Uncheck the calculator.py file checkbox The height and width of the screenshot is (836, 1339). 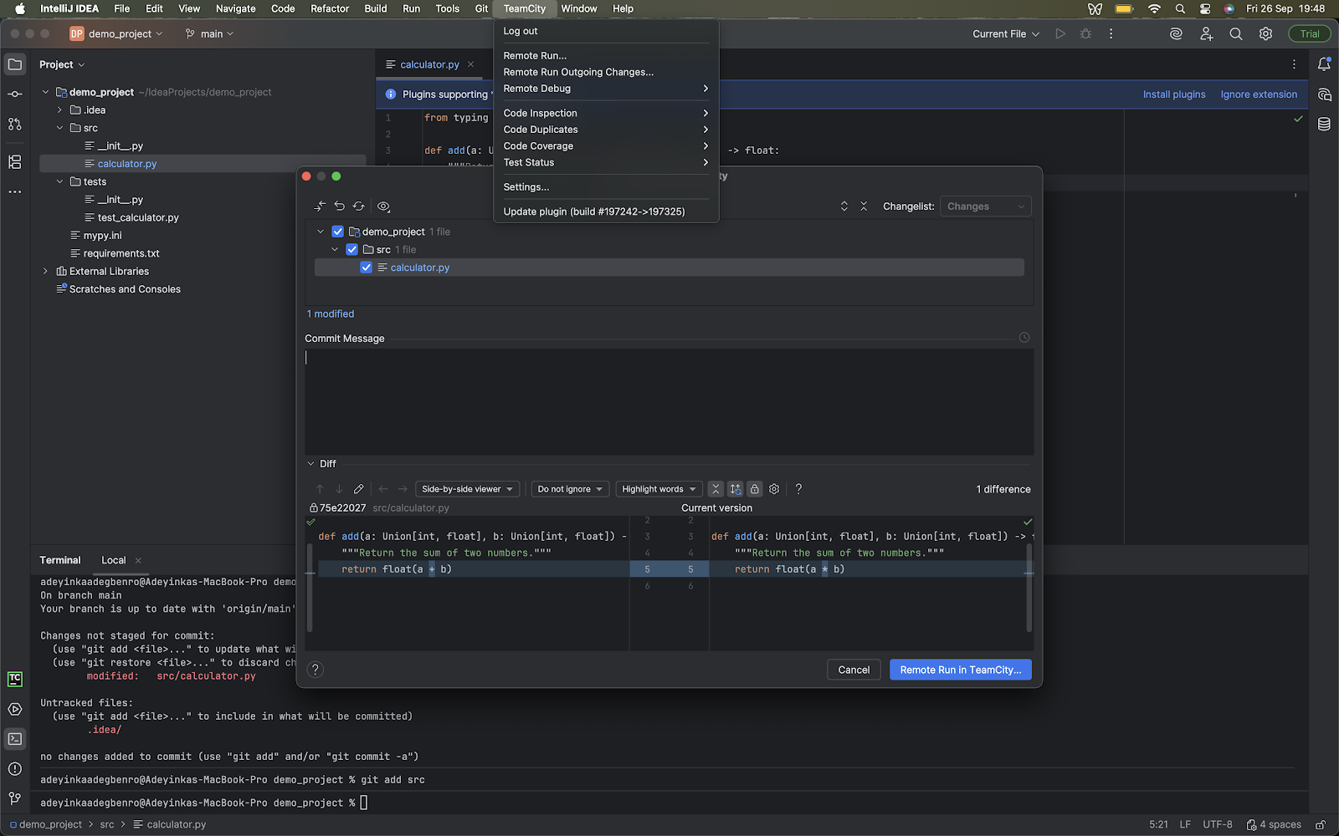(x=367, y=268)
